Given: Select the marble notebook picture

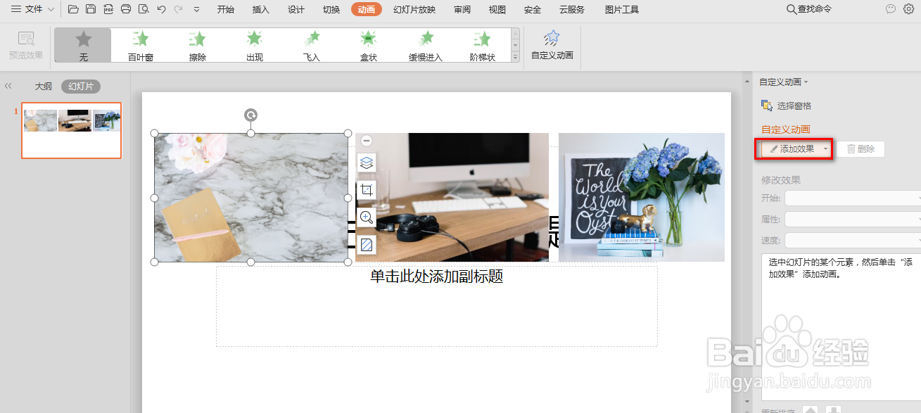Looking at the screenshot, I should point(251,198).
